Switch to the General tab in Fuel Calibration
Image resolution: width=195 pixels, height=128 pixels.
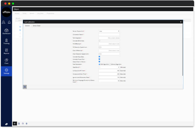pos(27,26)
